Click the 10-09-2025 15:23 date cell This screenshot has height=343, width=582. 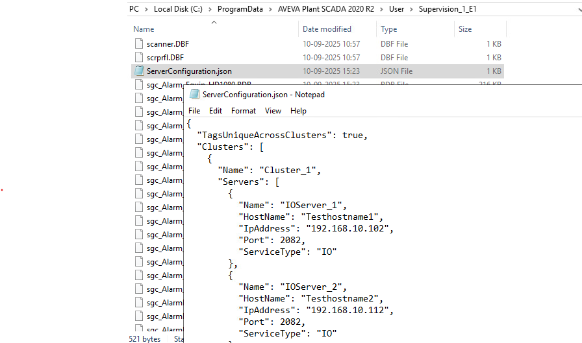(331, 71)
